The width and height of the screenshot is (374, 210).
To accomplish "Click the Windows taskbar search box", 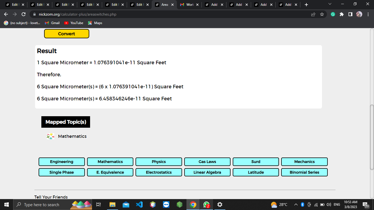I will 53,205.
